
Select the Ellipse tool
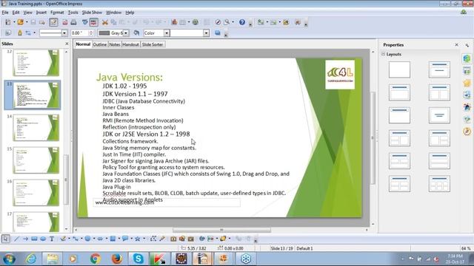tap(43, 239)
